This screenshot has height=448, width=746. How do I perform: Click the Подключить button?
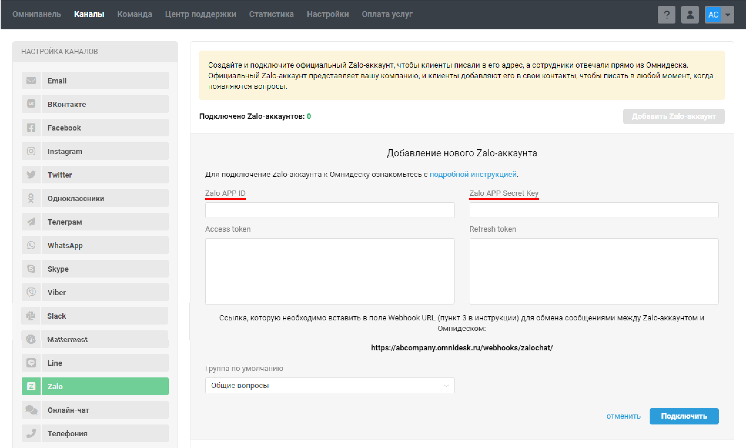coord(684,417)
